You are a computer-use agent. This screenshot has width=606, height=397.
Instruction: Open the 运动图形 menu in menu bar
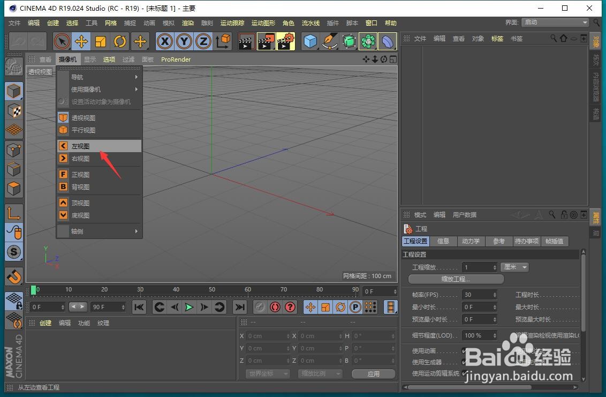point(263,23)
